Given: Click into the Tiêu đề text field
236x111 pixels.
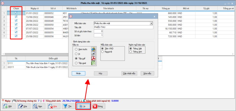Looking at the screenshot, I should [x=123, y=27].
